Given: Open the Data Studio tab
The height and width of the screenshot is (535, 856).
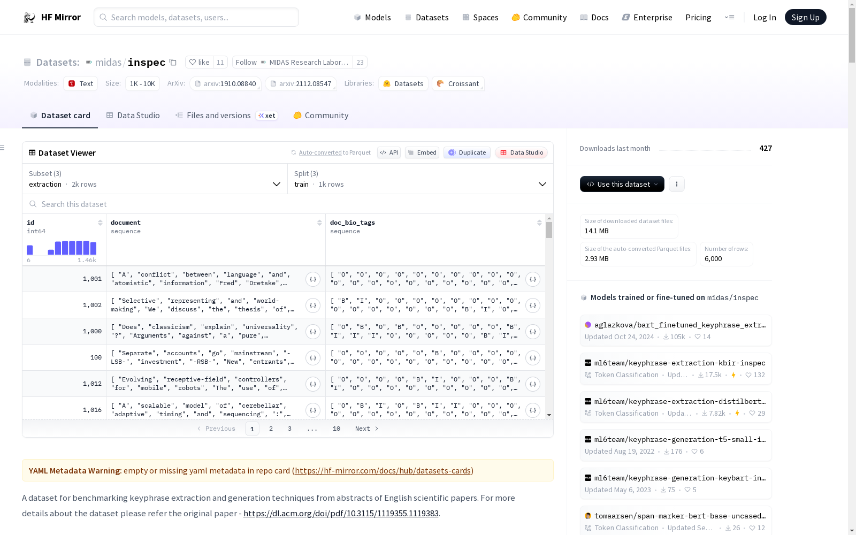Looking at the screenshot, I should point(133,116).
